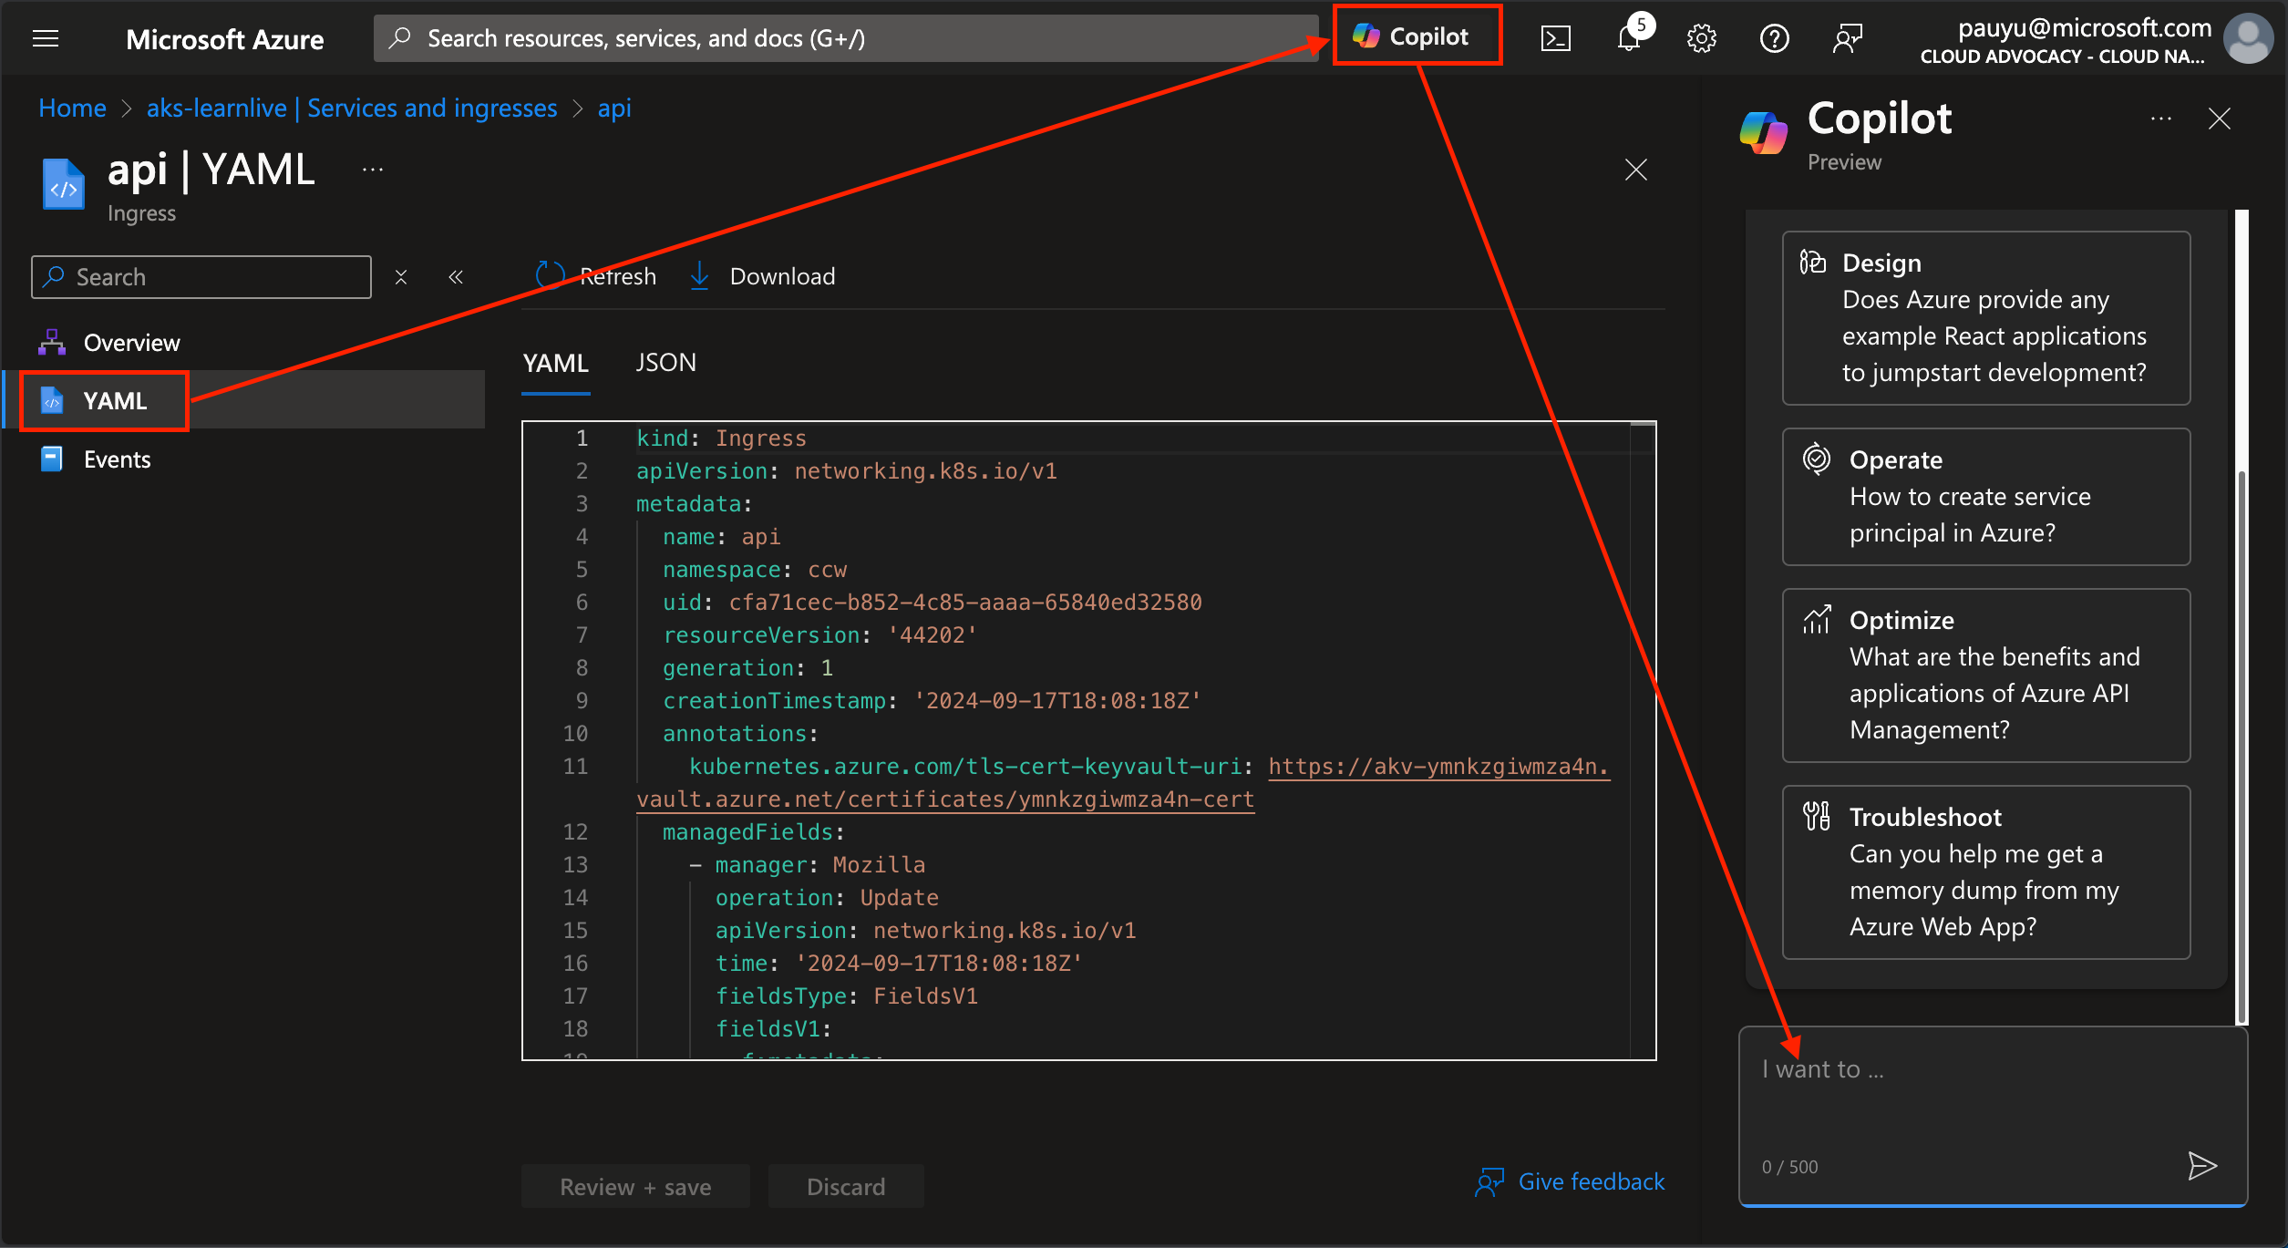The image size is (2288, 1248).
Task: Click the 'creationTimestamp' line in editor
Action: point(932,701)
